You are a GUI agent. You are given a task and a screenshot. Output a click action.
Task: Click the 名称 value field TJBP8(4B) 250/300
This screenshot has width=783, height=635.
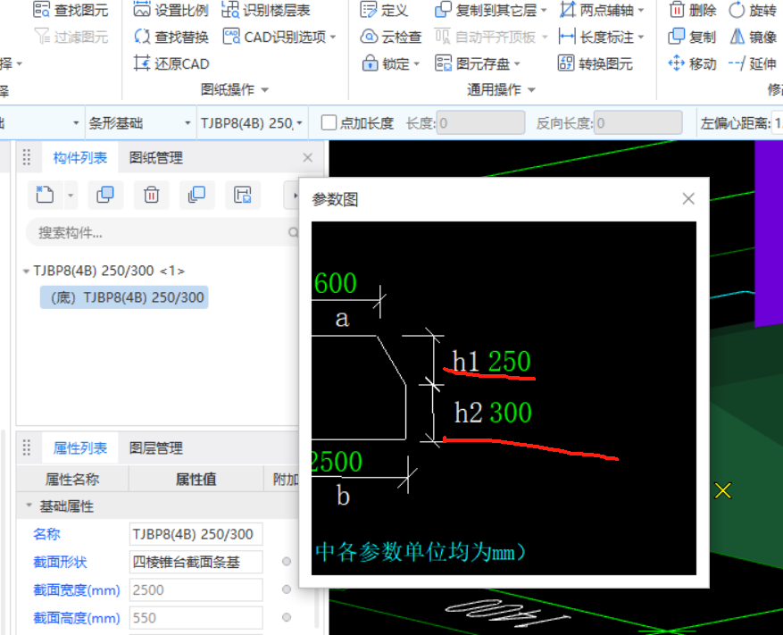196,534
